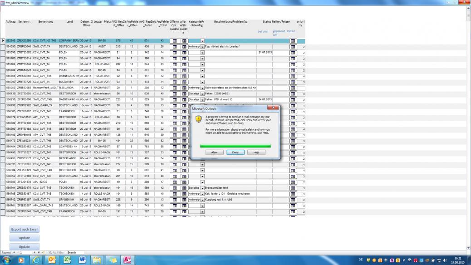Expand Sonstige dropdown for Auftrag 566230
Image resolution: width=471 pixels, height=265 pixels.
[202, 100]
